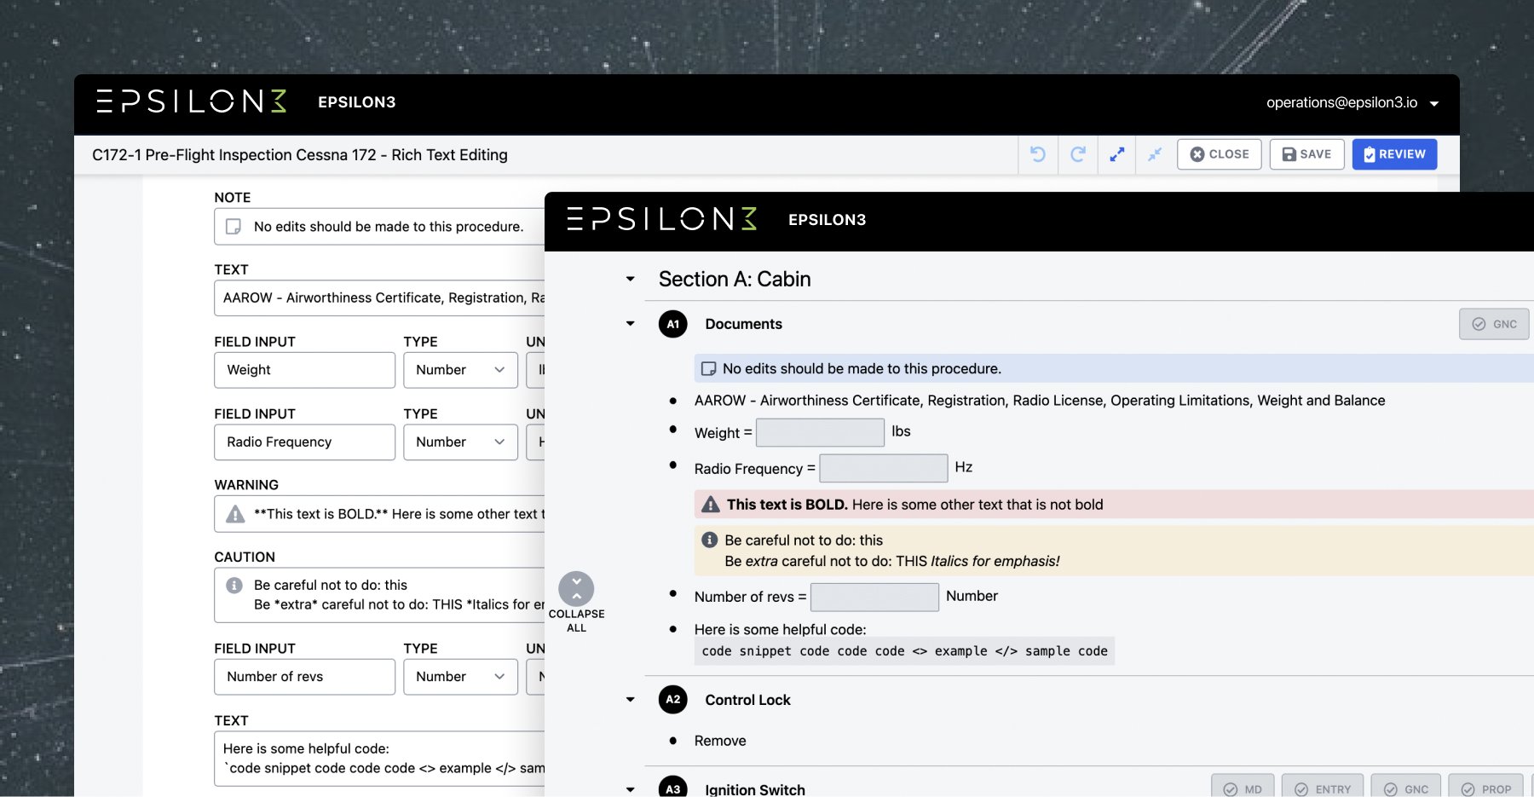Open Type dropdown for Weight field
The image size is (1534, 797).
coord(460,370)
